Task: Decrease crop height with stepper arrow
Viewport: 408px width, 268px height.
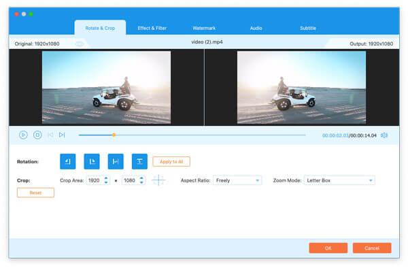Action: [x=141, y=182]
